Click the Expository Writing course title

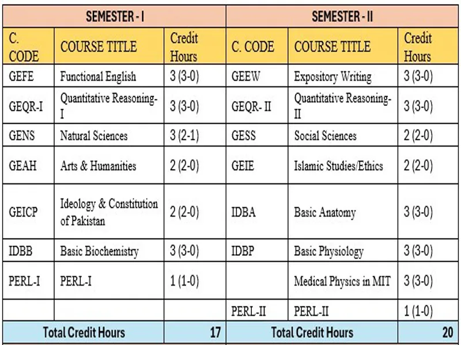[x=332, y=76]
